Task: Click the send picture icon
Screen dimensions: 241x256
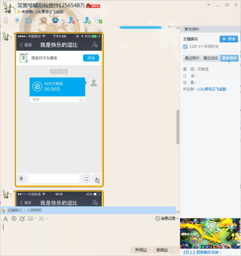Action: click(x=30, y=218)
